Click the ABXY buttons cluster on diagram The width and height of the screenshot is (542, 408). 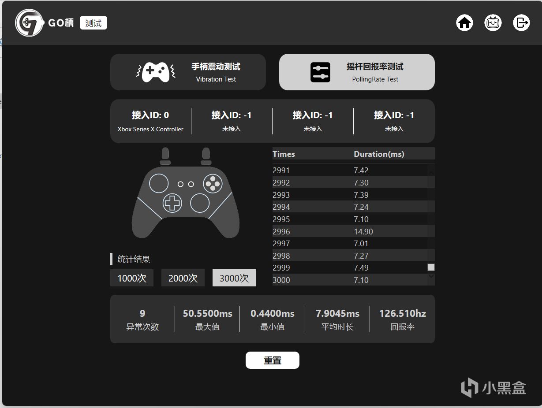(x=213, y=183)
